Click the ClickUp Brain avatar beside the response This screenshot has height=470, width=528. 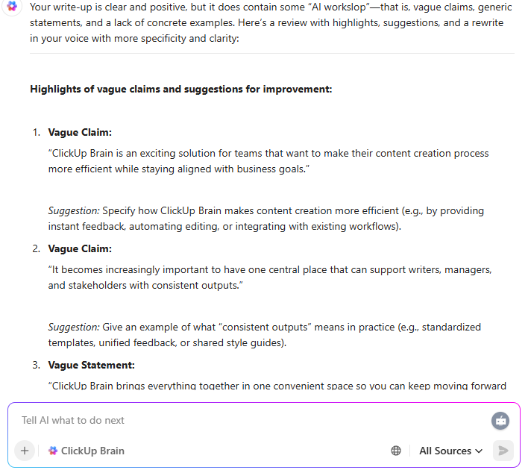click(x=12, y=6)
